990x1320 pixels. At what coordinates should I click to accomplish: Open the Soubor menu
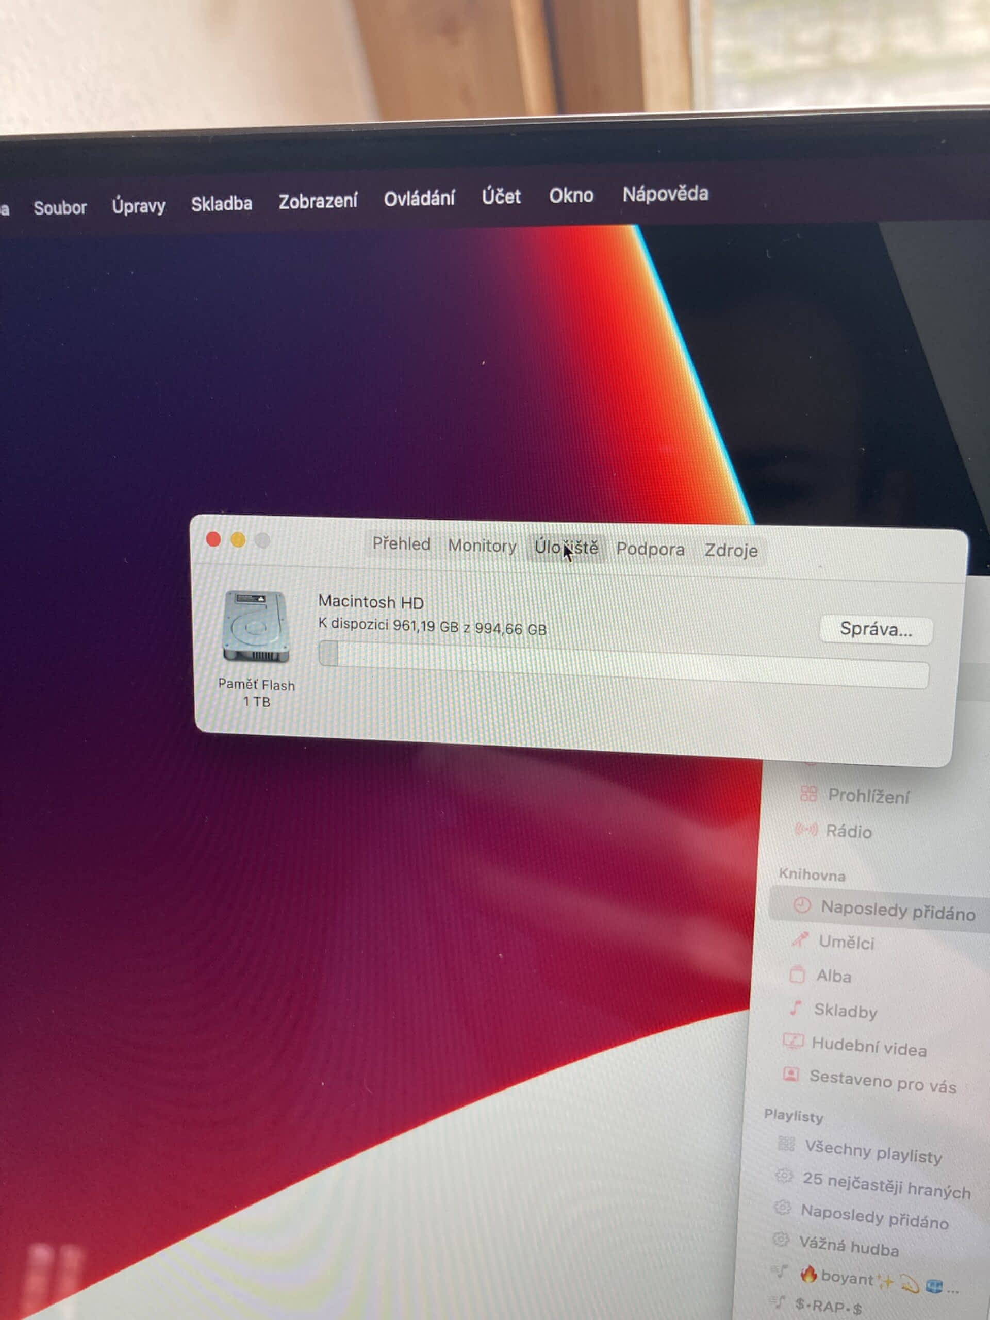pos(60,208)
